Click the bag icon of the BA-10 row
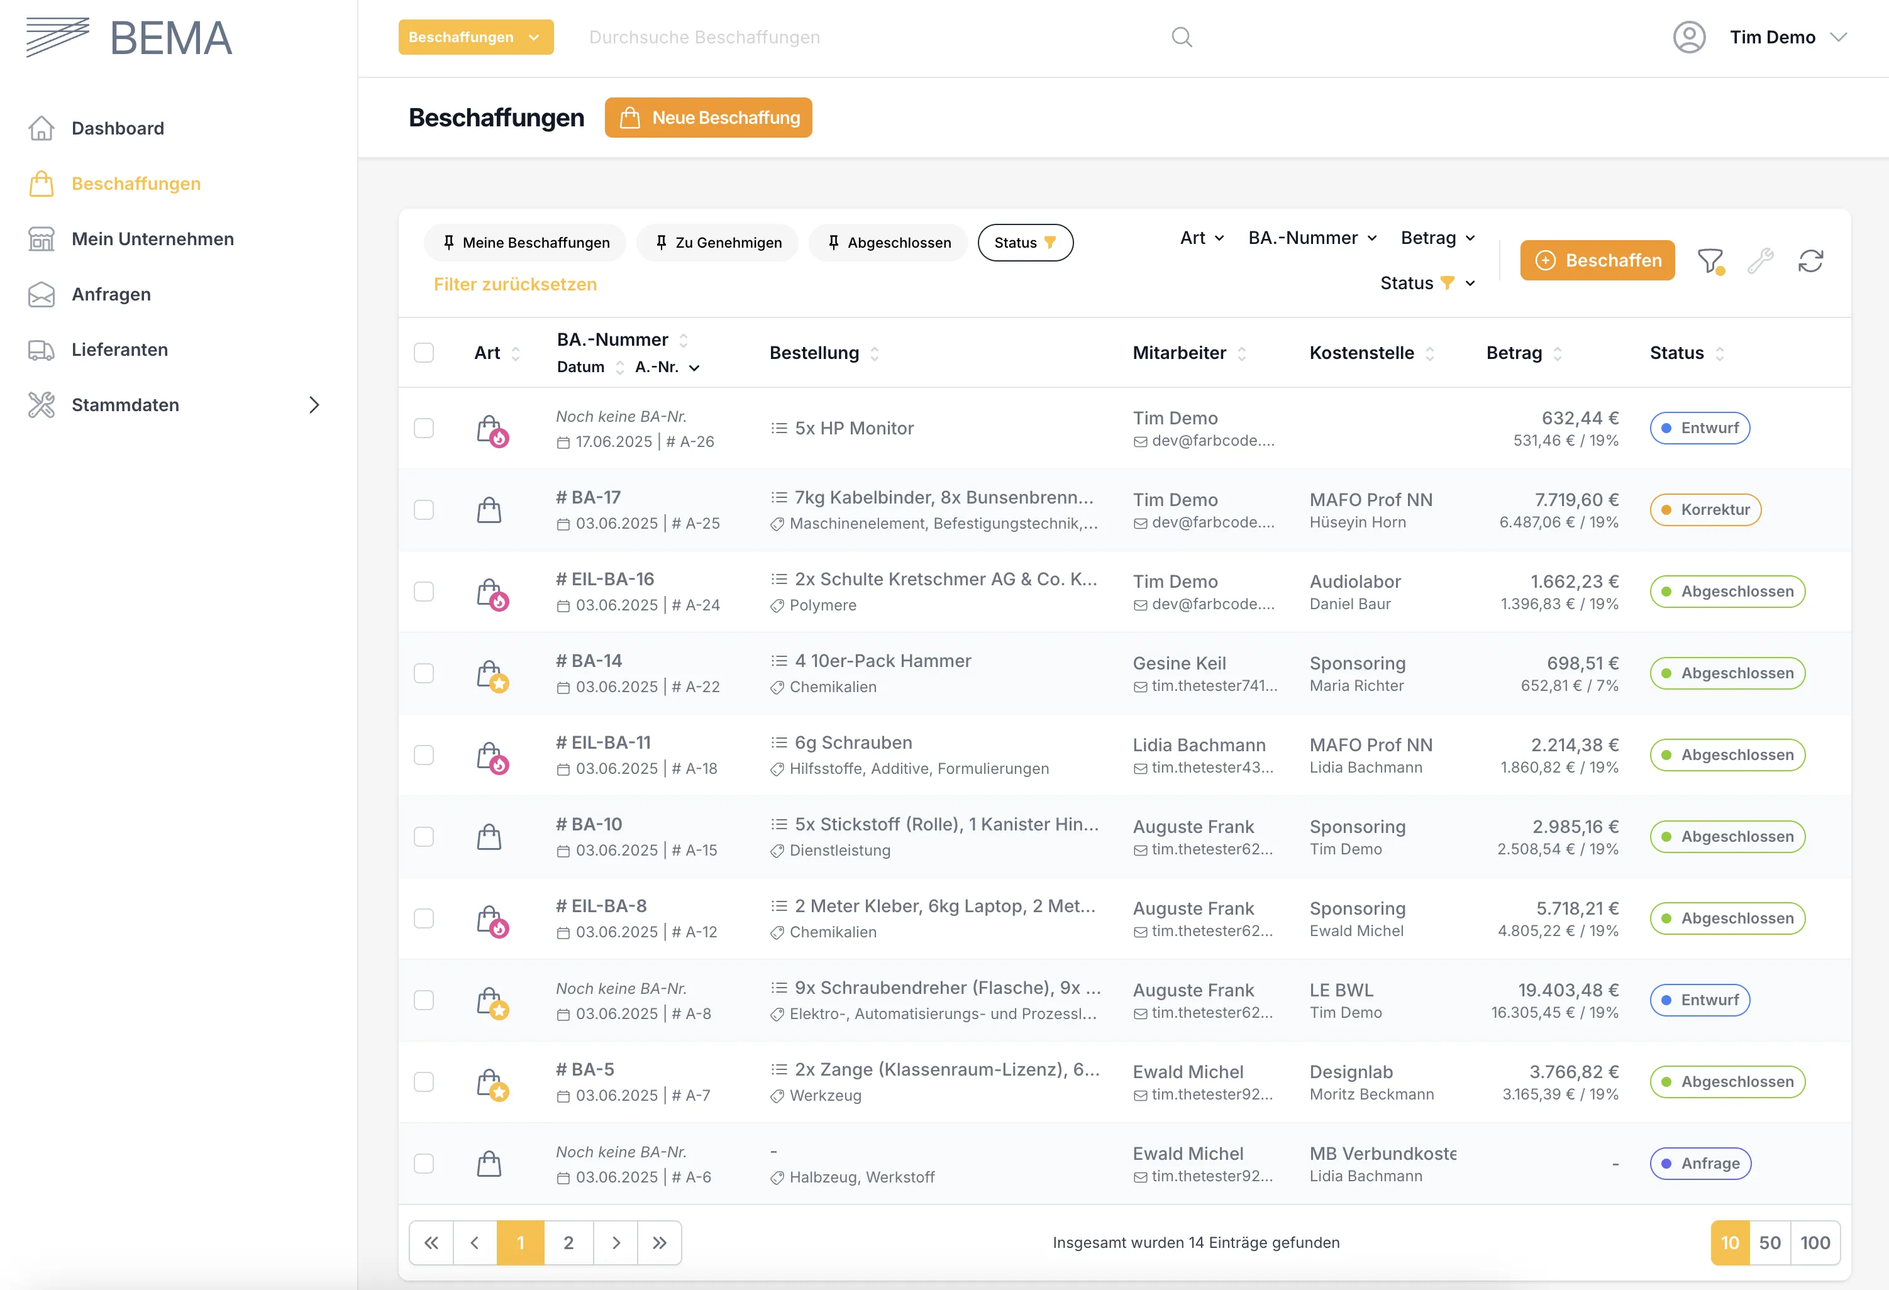 489,837
